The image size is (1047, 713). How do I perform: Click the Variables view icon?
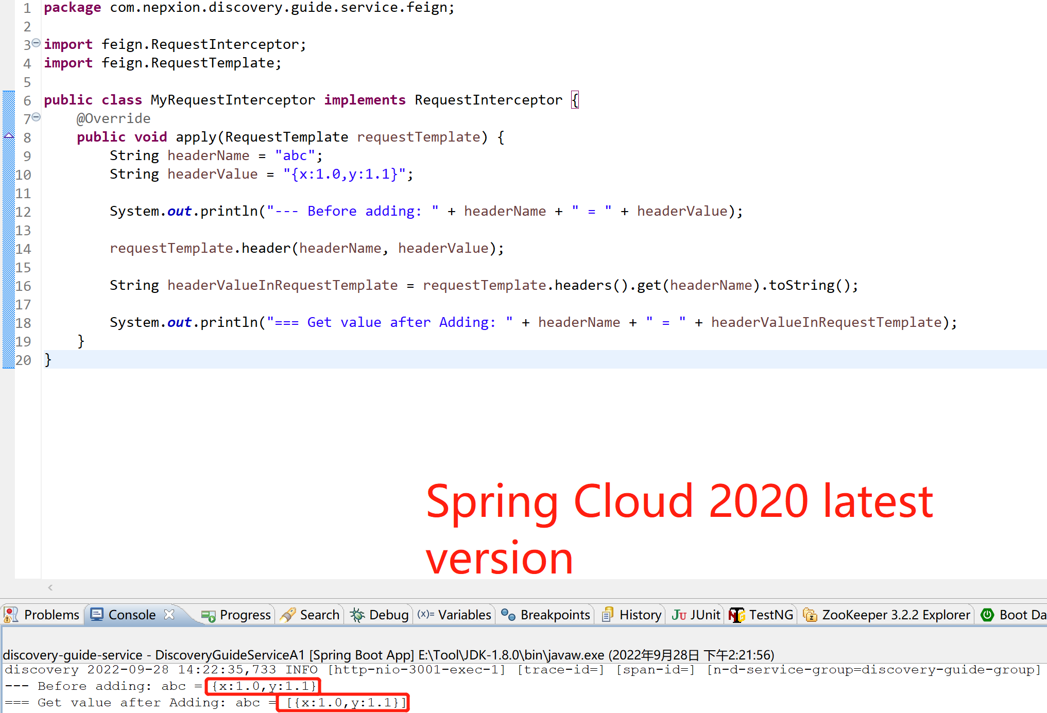[425, 614]
